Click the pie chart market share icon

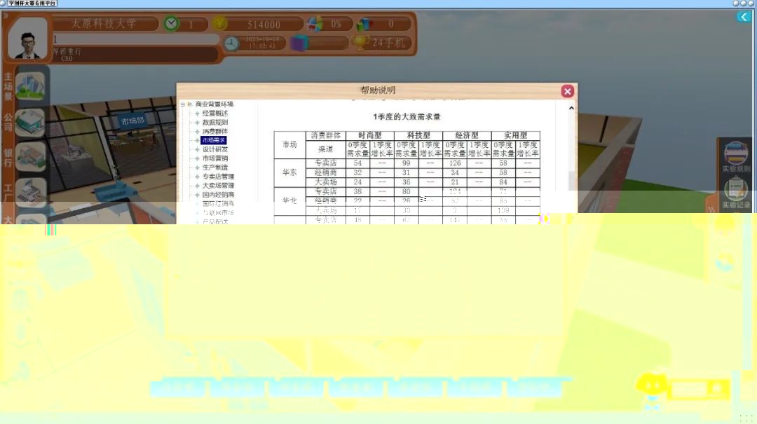click(315, 24)
